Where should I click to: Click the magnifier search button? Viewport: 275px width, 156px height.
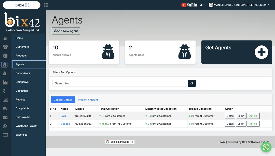point(192,83)
